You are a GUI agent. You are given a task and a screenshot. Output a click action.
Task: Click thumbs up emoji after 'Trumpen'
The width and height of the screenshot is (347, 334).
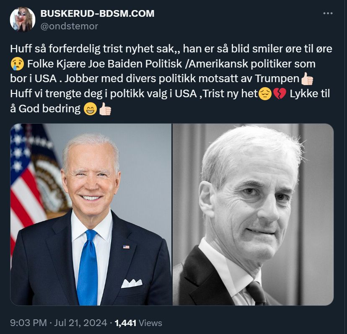point(307,79)
